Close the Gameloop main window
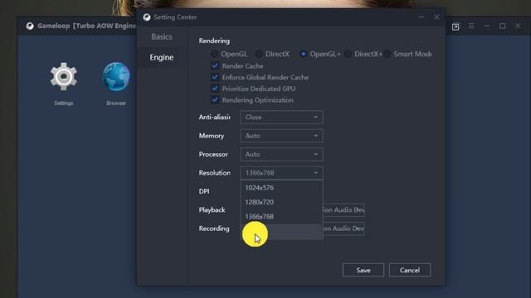 [518, 26]
